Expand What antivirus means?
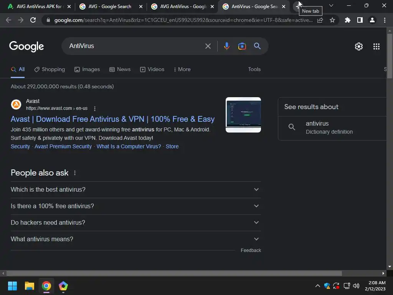393x295 pixels. (x=135, y=239)
